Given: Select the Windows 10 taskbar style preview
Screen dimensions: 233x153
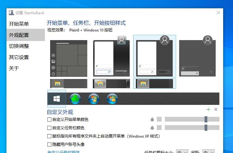Looking at the screenshot, I should (69, 84).
